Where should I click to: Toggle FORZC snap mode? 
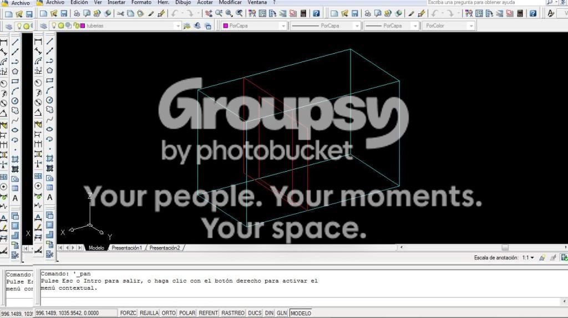coord(128,313)
